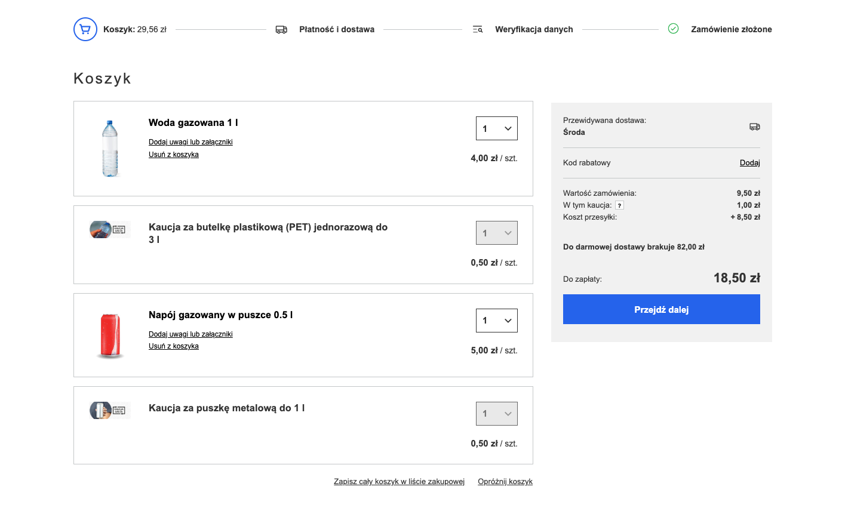Open quantity dropdown for Woda gazowana 1 l
The image size is (842, 505).
click(x=496, y=128)
